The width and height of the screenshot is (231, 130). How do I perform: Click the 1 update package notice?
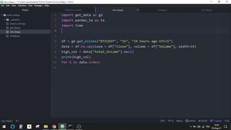[215, 121]
